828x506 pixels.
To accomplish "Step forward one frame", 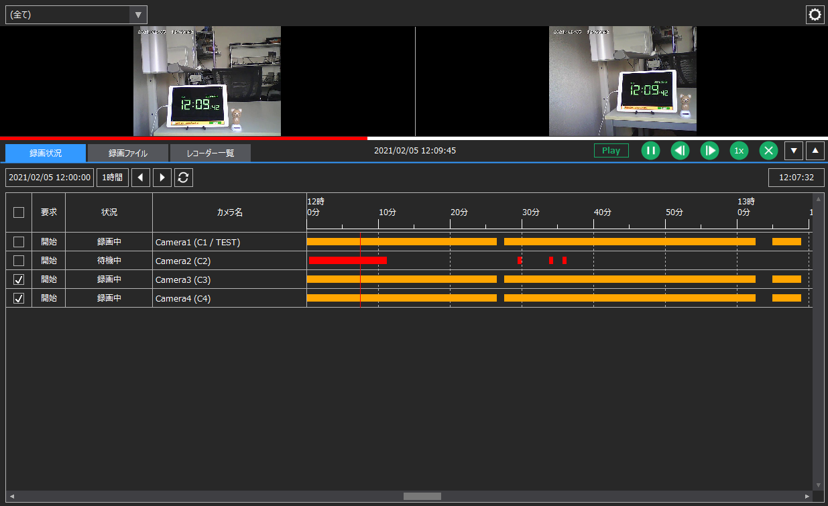I will coord(709,150).
